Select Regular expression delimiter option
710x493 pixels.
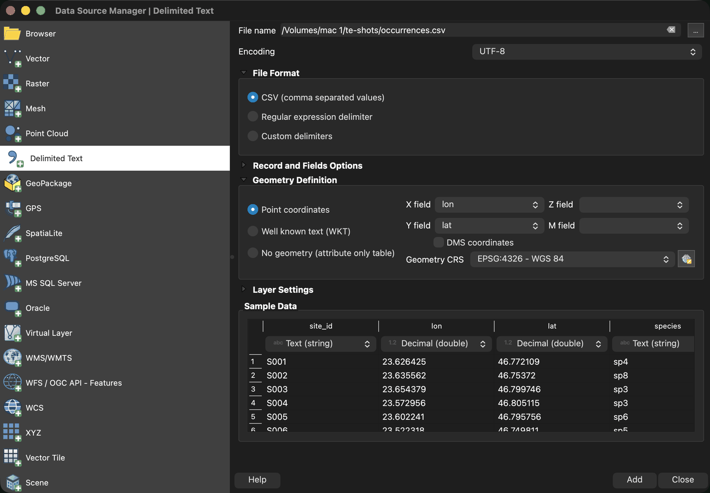coord(253,117)
